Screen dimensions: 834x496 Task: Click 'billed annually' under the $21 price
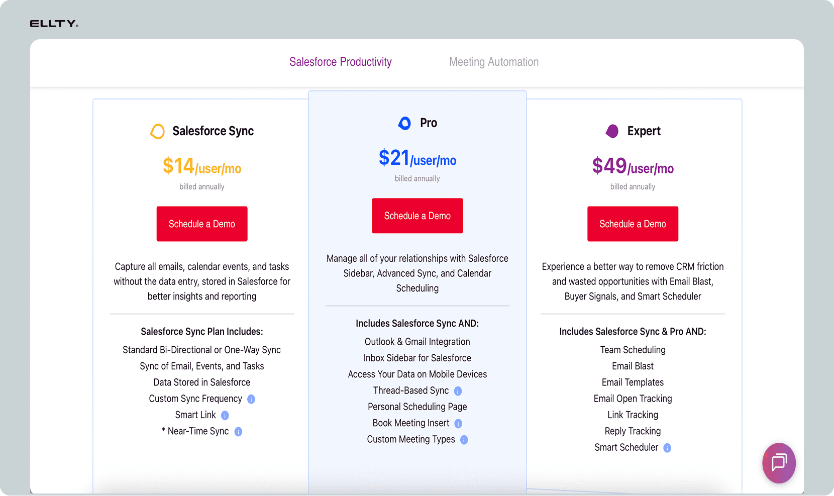click(x=418, y=178)
